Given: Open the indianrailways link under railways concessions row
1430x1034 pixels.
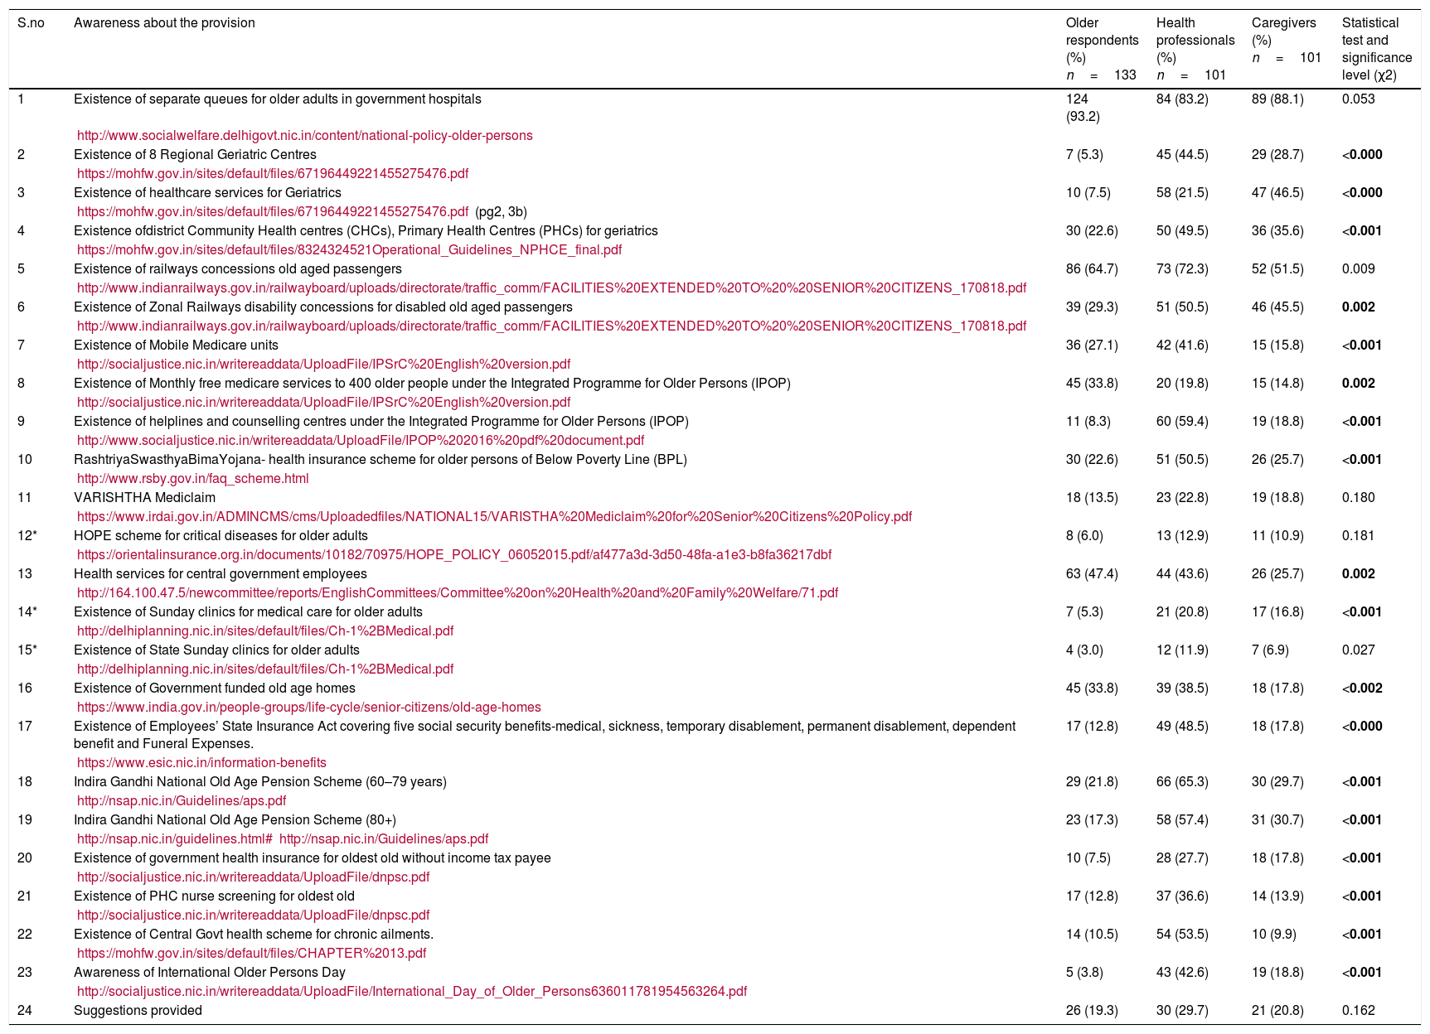Looking at the screenshot, I should coord(551,287).
